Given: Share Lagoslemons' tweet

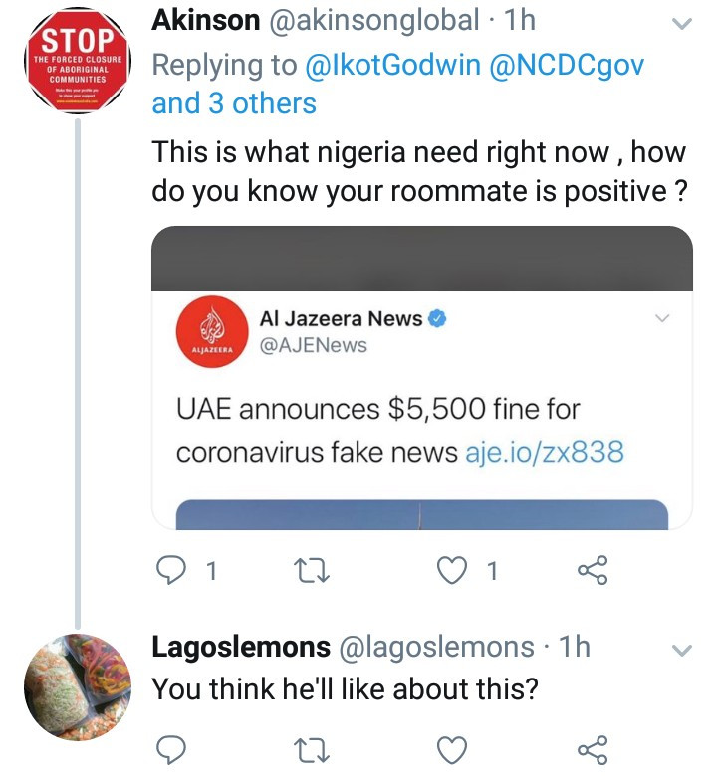Looking at the screenshot, I should pyautogui.click(x=593, y=750).
